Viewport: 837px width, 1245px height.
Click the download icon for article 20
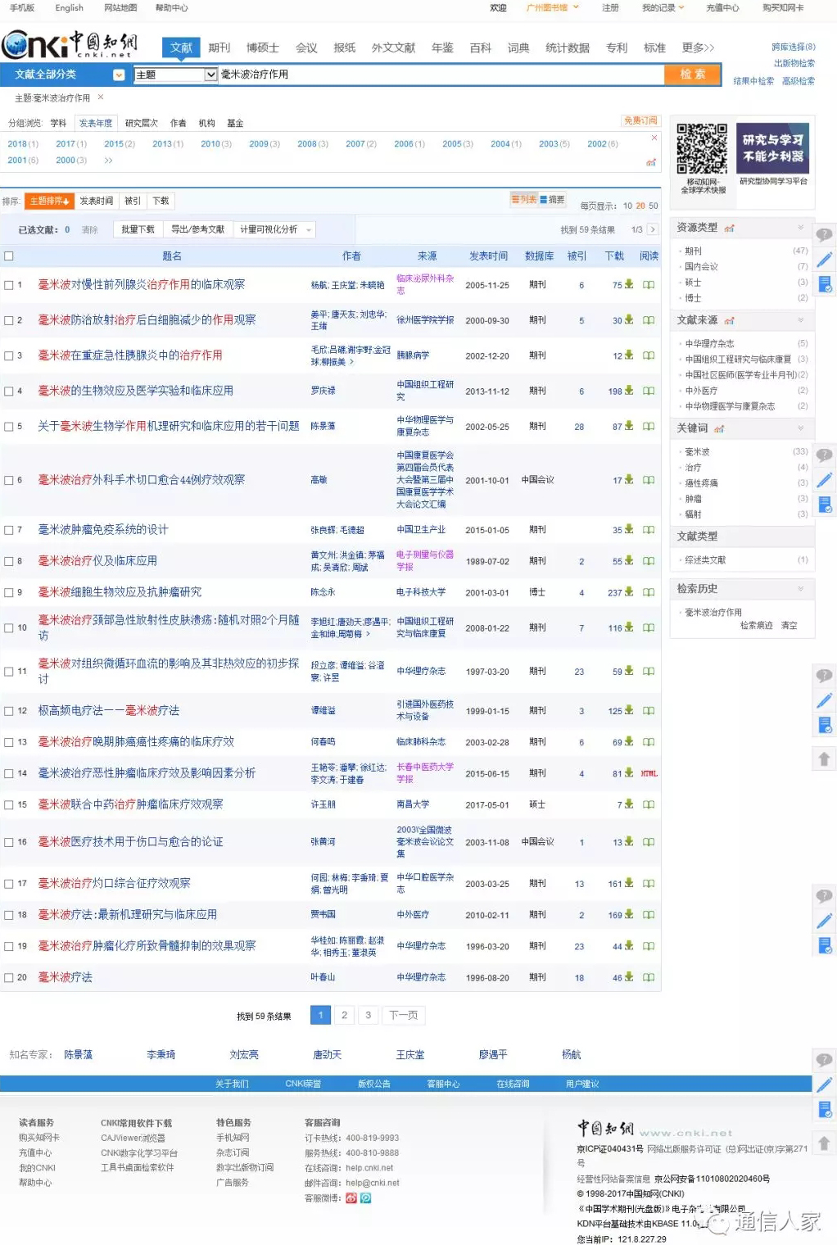629,976
